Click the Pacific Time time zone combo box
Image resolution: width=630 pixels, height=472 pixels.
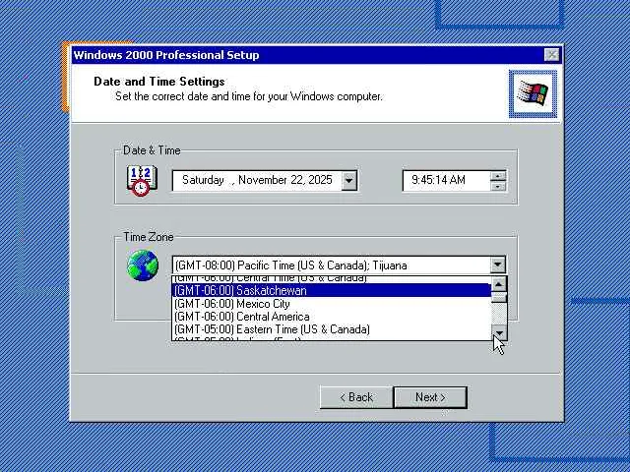pos(339,265)
